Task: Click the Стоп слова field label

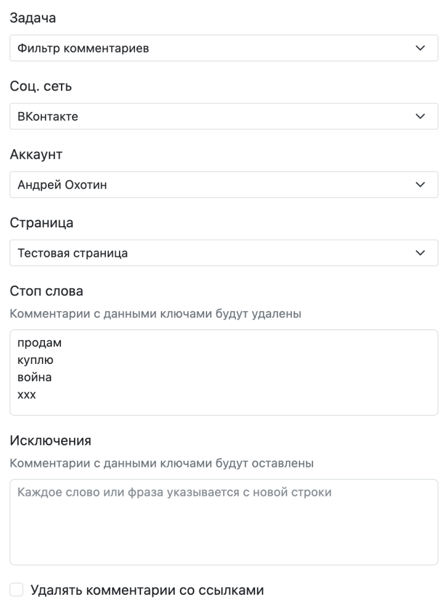Action: (47, 292)
